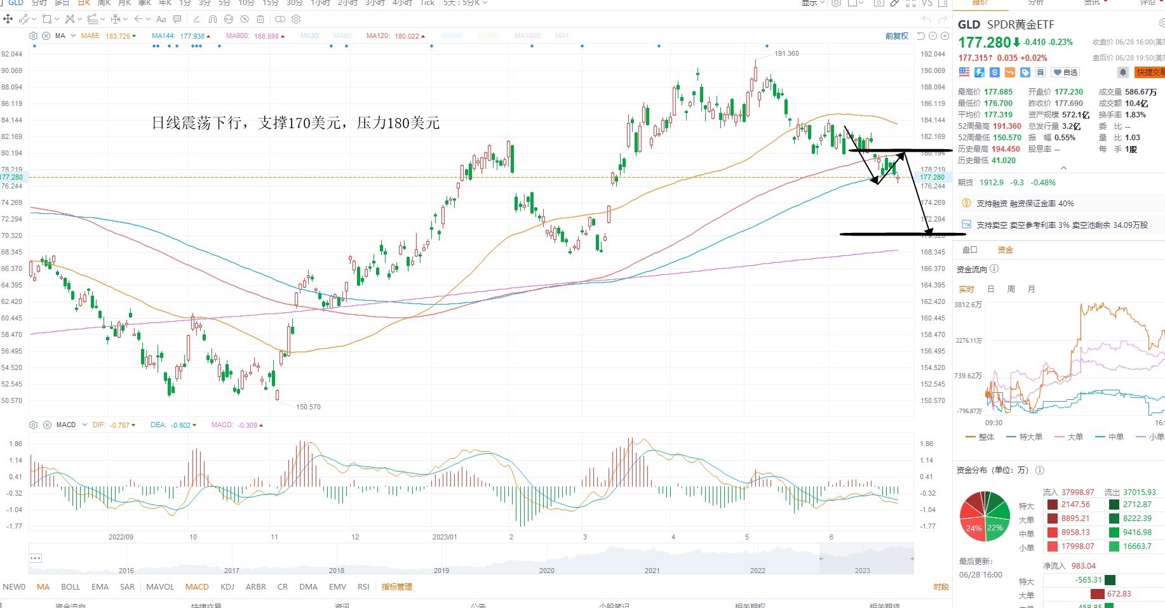Image resolution: width=1165 pixels, height=608 pixels.
Task: Select the RSI indicator
Action: 363,587
